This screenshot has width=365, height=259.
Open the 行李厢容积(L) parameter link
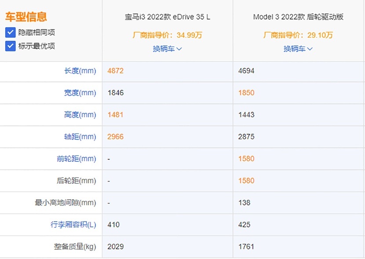coord(73,225)
